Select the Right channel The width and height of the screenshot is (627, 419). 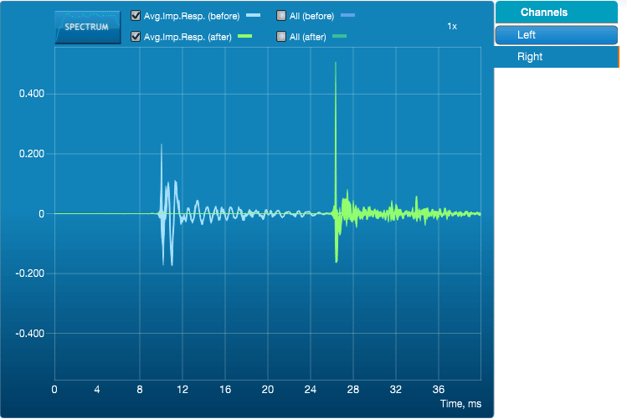tap(556, 57)
